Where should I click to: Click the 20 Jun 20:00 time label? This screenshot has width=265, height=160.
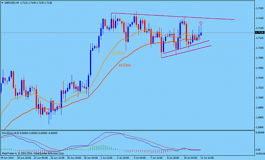(x=24, y=158)
